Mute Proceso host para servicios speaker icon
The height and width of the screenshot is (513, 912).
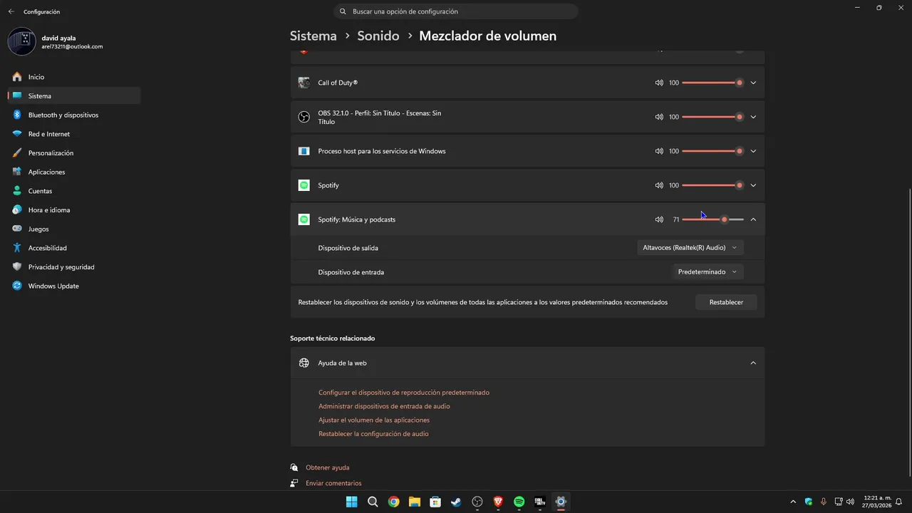click(x=659, y=151)
